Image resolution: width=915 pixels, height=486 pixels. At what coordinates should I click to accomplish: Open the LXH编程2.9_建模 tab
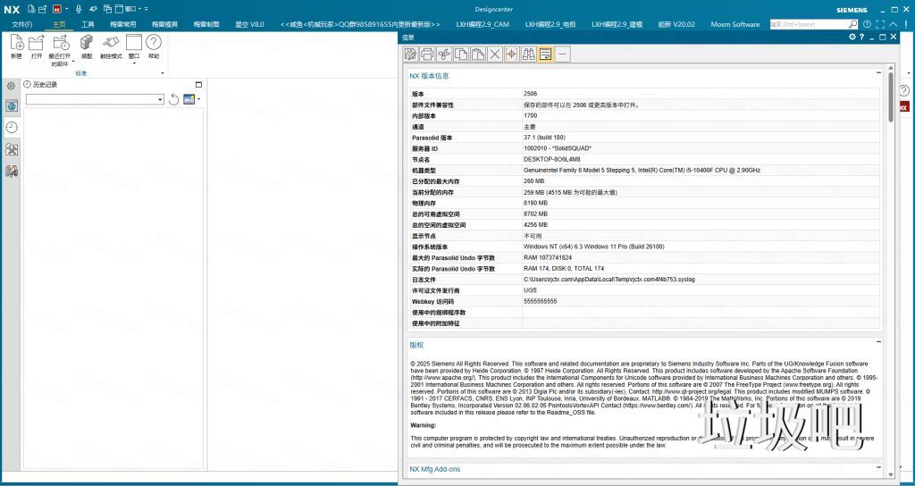tap(617, 24)
